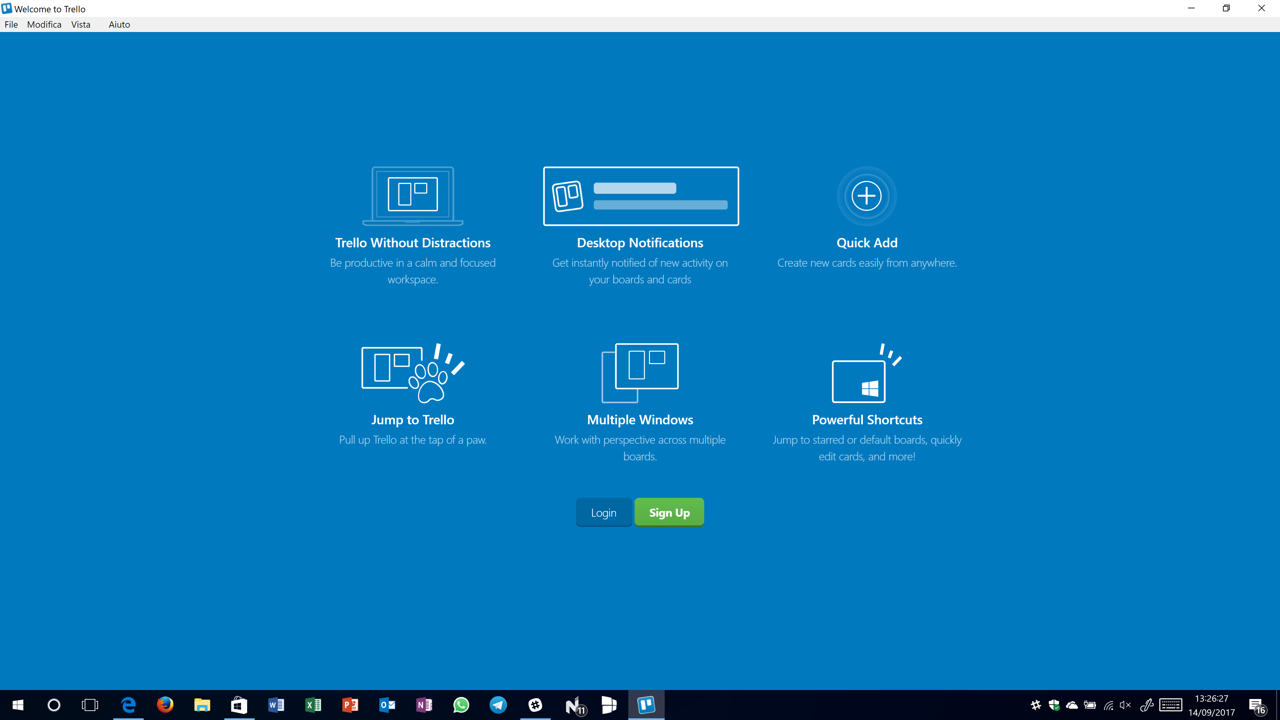Viewport: 1280px width, 720px height.
Task: Click the Trello Without Distractions heading
Action: 412,242
